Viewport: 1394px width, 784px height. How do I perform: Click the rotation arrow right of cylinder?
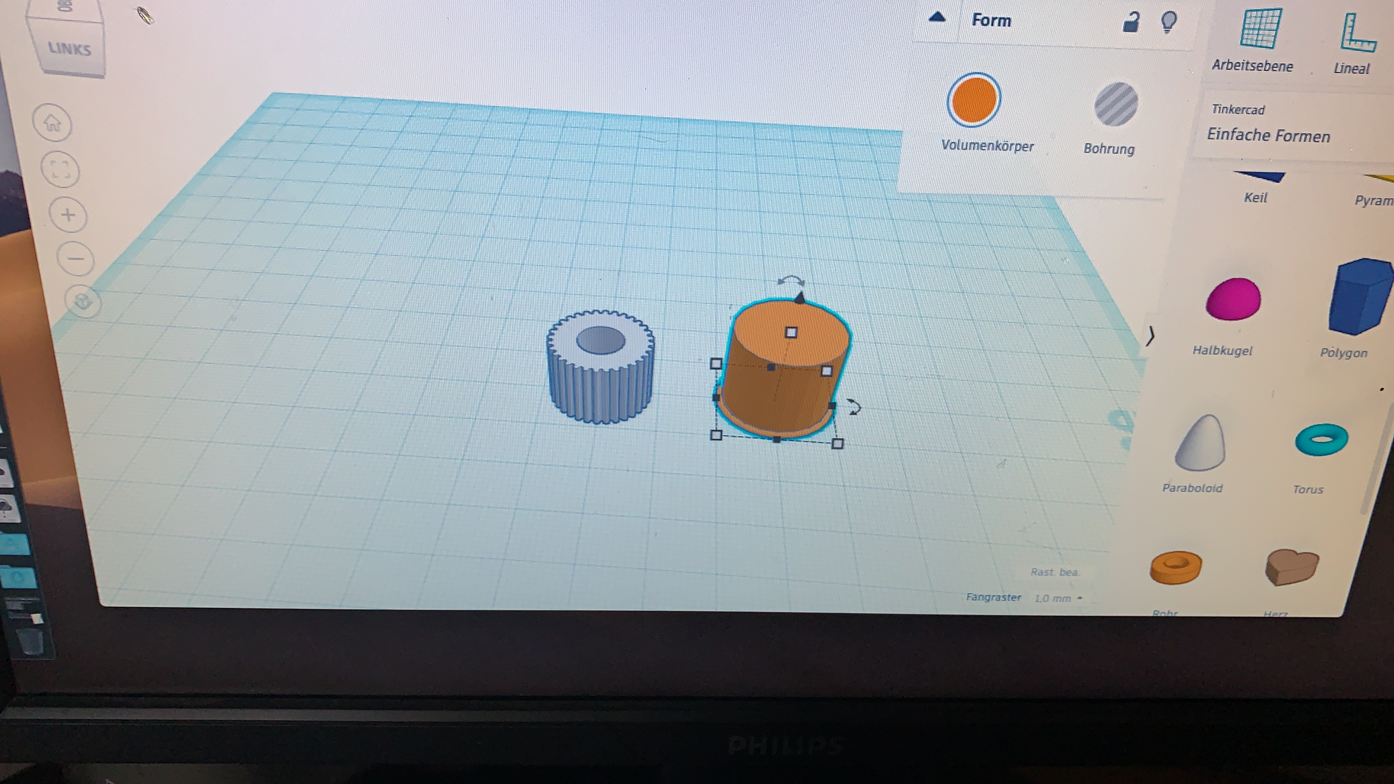point(853,407)
